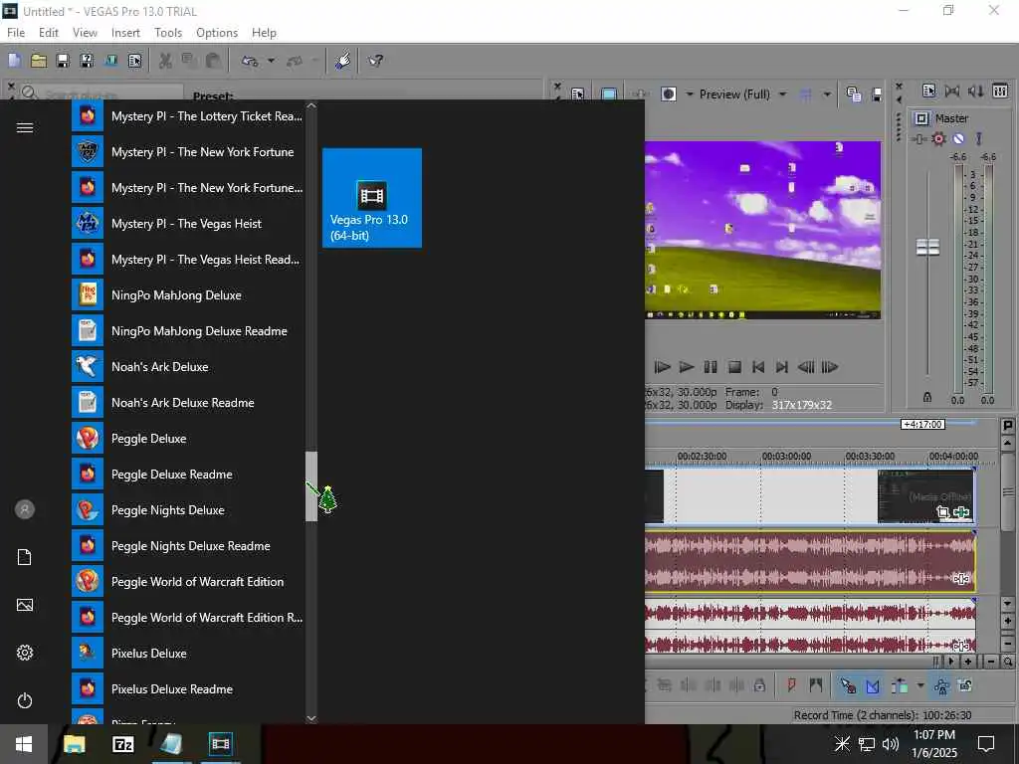Mute the Master bus
The height and width of the screenshot is (764, 1019).
click(958, 139)
